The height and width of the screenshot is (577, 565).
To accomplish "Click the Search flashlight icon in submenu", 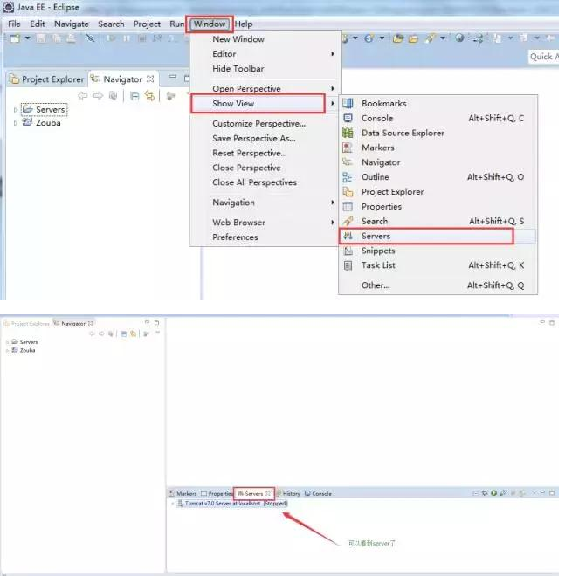I will click(348, 222).
